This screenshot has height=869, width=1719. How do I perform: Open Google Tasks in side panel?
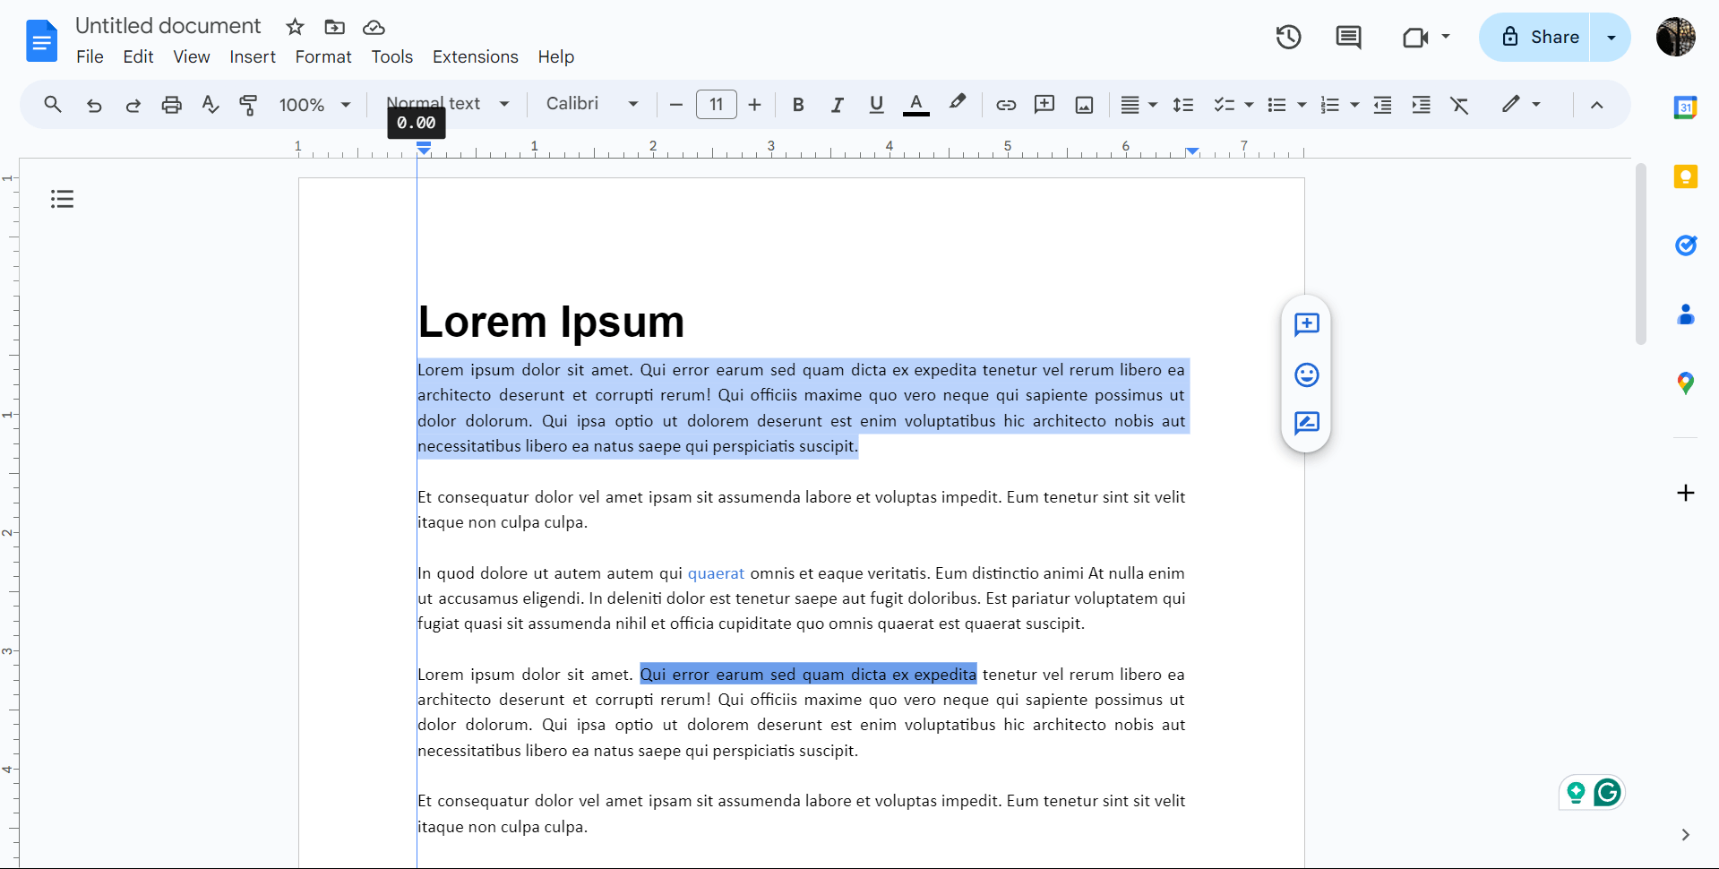(1686, 245)
